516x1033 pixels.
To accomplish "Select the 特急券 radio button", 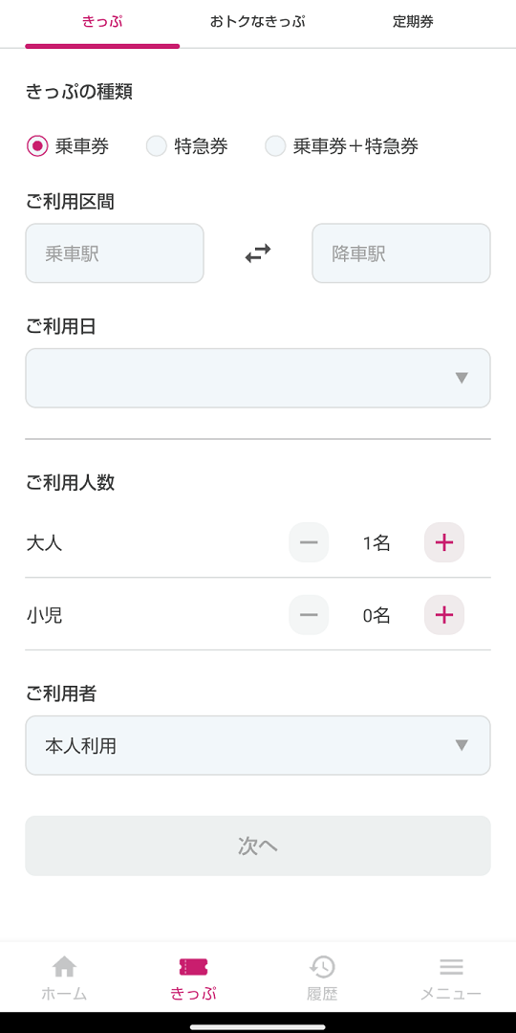I will (x=157, y=145).
